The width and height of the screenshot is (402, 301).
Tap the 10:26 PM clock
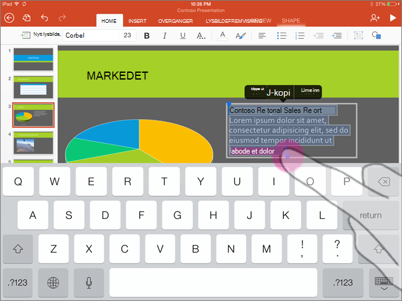click(x=201, y=4)
